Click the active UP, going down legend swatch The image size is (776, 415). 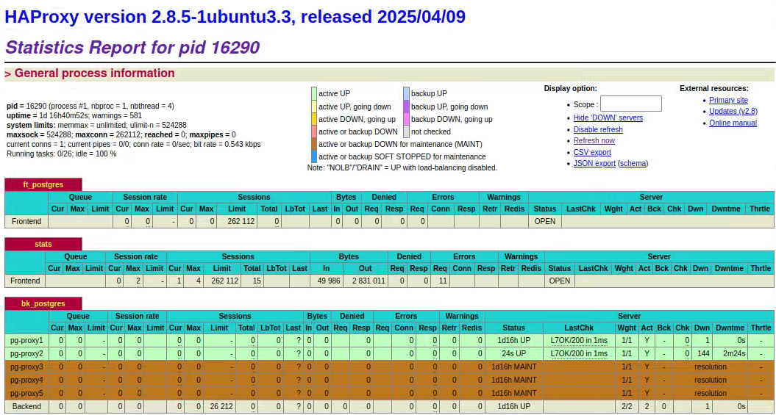(x=314, y=107)
